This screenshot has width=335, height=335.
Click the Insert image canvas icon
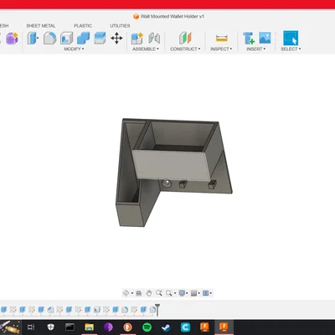point(265,38)
